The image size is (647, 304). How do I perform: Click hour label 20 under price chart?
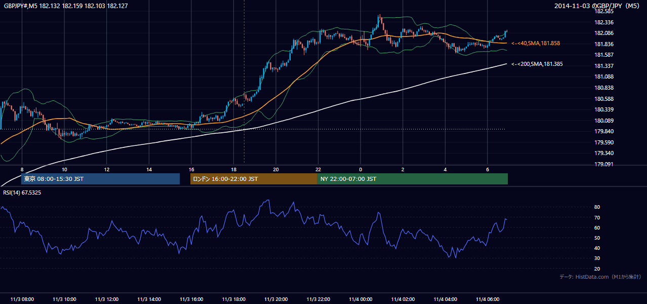(276, 169)
